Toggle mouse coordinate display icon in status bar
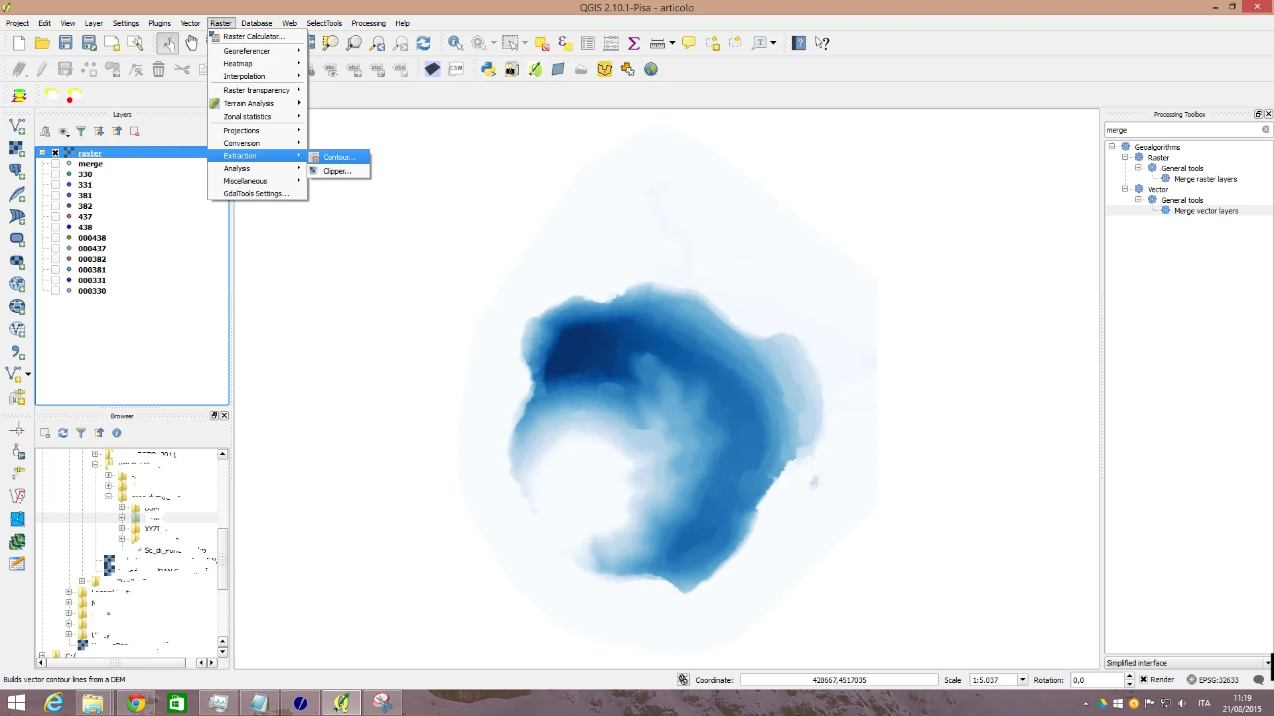 pos(683,680)
